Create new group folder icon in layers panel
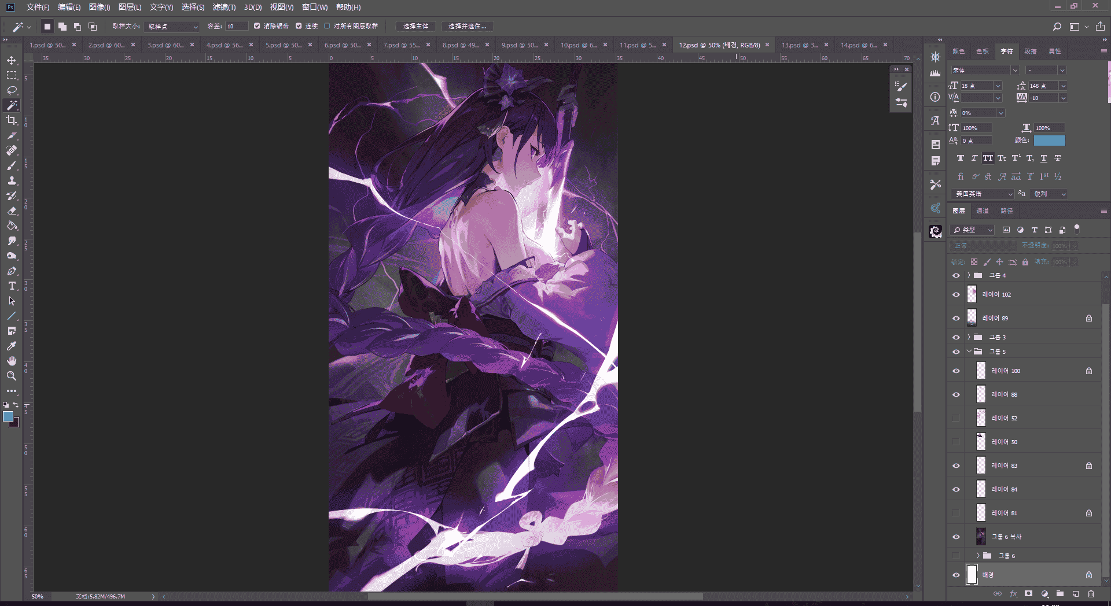 (1060, 594)
